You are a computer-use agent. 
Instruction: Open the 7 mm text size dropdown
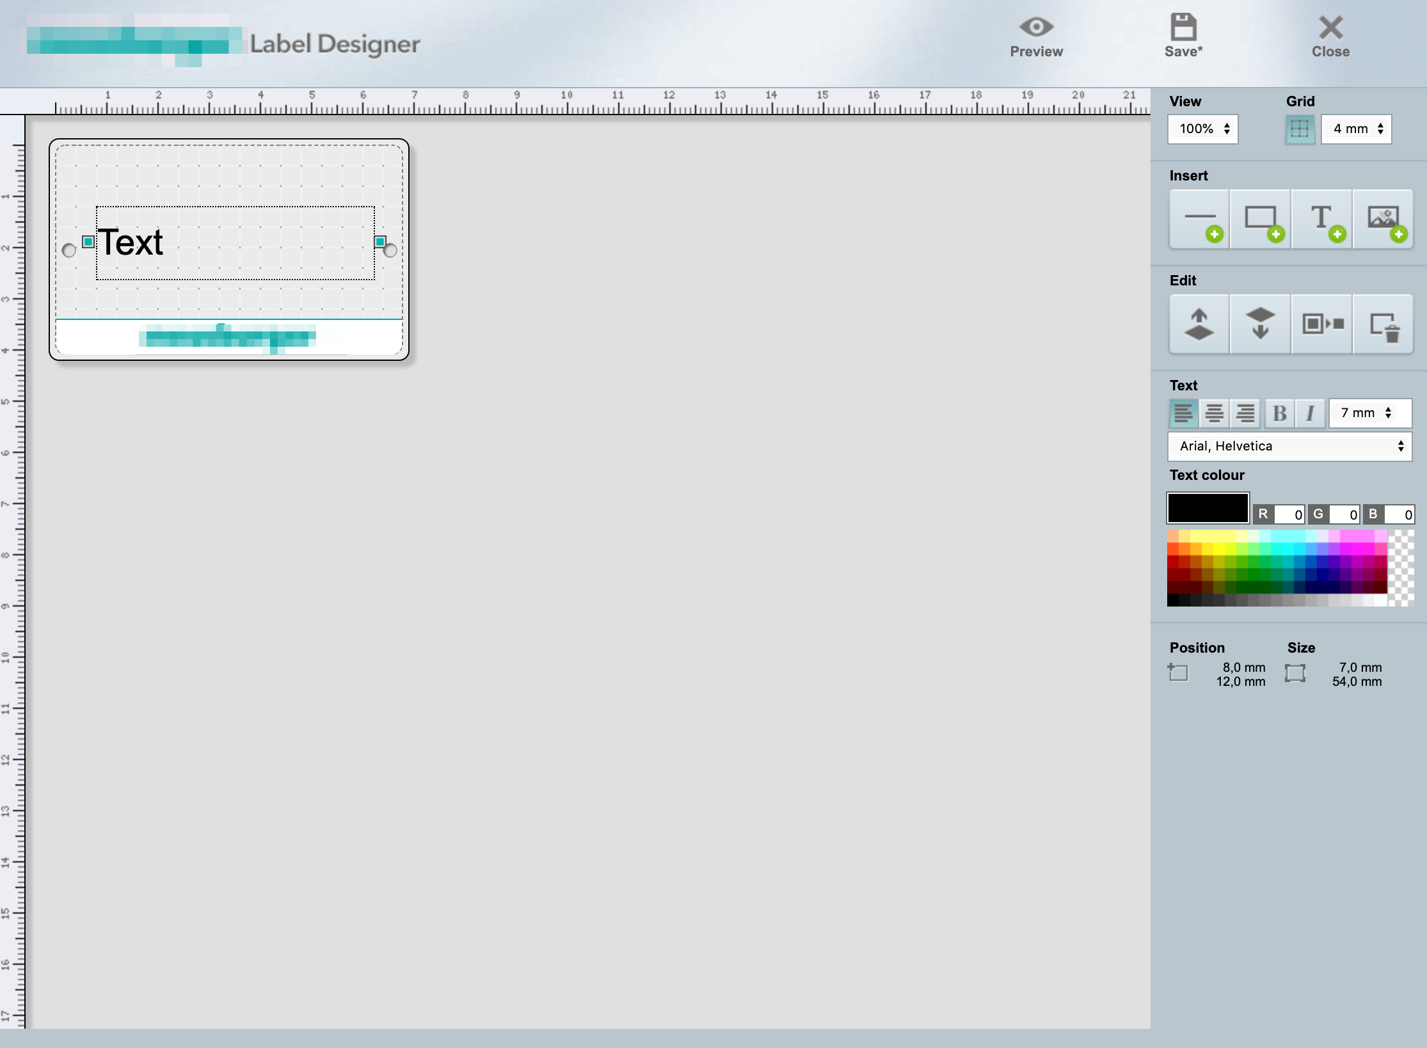pyautogui.click(x=1369, y=413)
